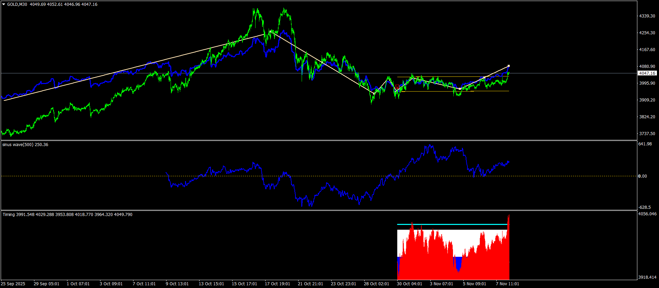
Task: Click the GOLD,M30 chart title
Action: click(18, 4)
